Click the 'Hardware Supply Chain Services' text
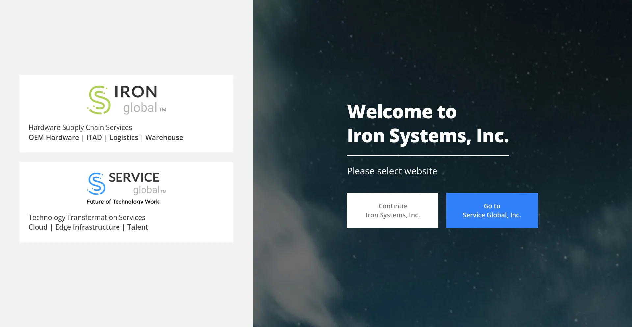The image size is (632, 327). [x=80, y=128]
